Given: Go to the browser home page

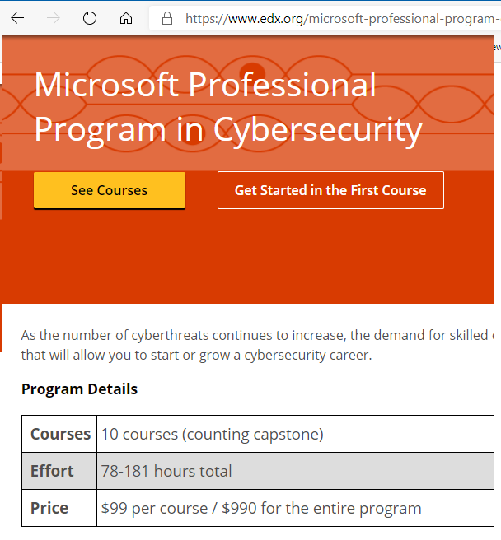Looking at the screenshot, I should pos(125,18).
